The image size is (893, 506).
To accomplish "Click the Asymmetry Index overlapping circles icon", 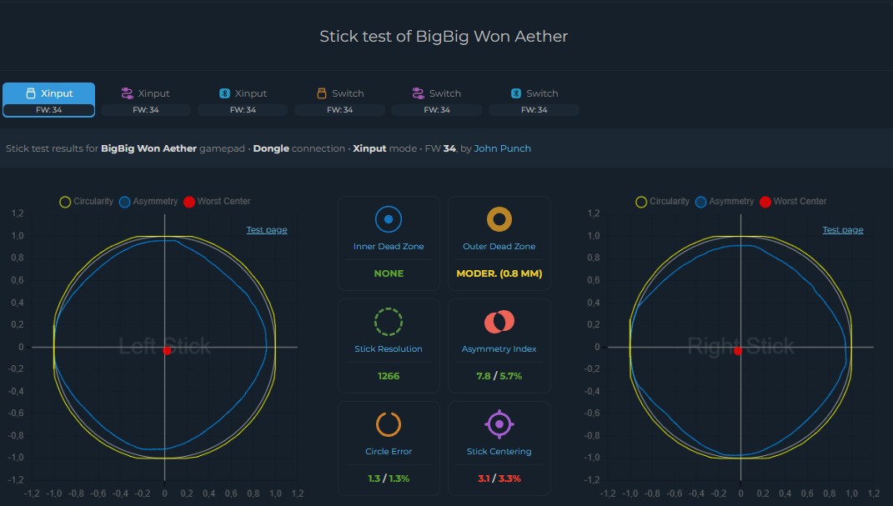I will (499, 322).
